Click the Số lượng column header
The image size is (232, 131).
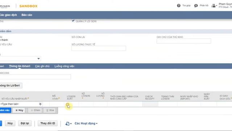click(100, 96)
